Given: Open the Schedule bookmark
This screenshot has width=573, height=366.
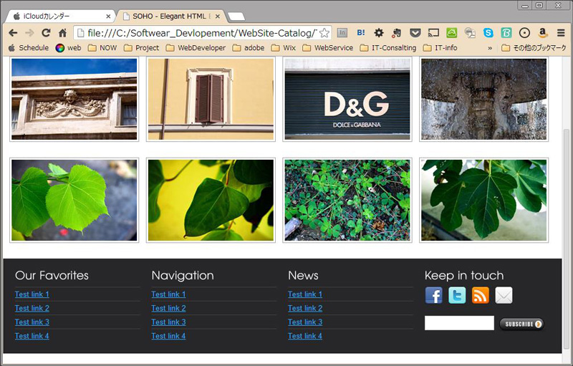Looking at the screenshot, I should [29, 48].
